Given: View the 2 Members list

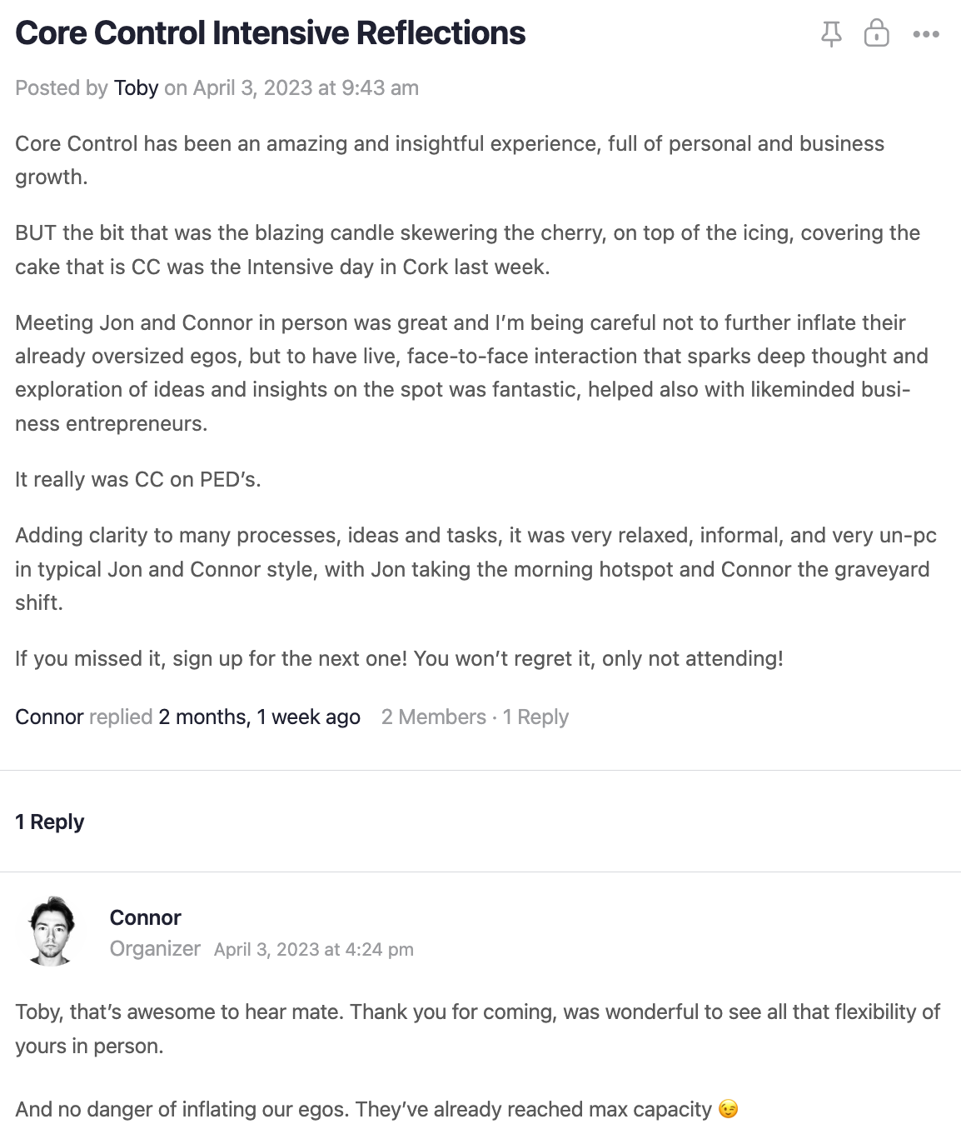Looking at the screenshot, I should [x=434, y=717].
